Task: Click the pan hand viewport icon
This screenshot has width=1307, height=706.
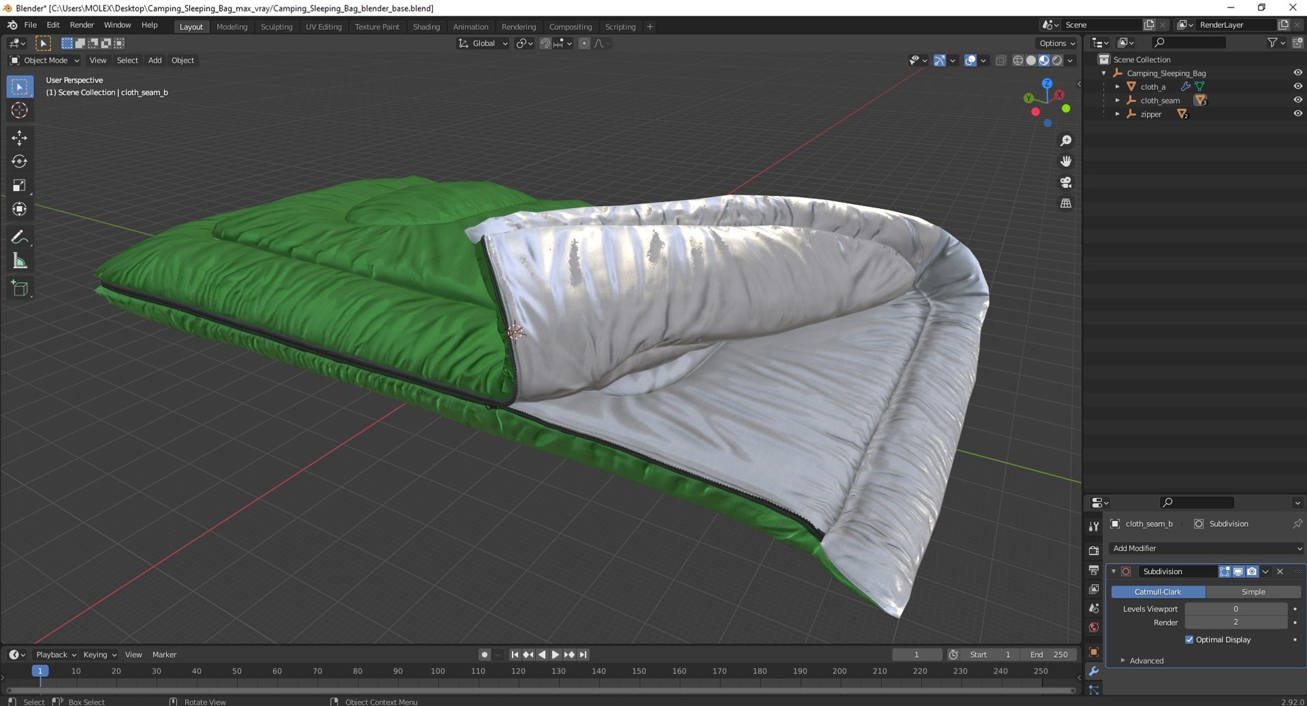Action: pyautogui.click(x=1066, y=161)
